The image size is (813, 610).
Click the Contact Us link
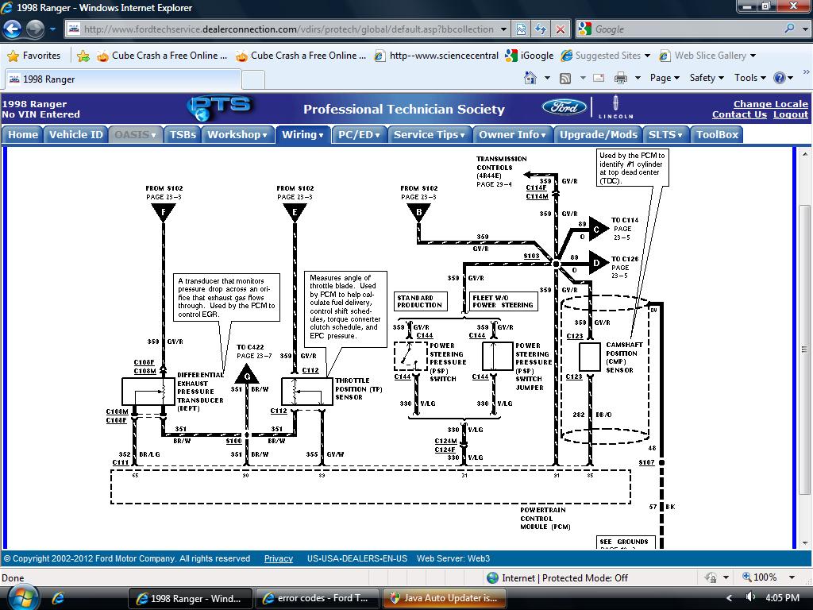pyautogui.click(x=739, y=114)
